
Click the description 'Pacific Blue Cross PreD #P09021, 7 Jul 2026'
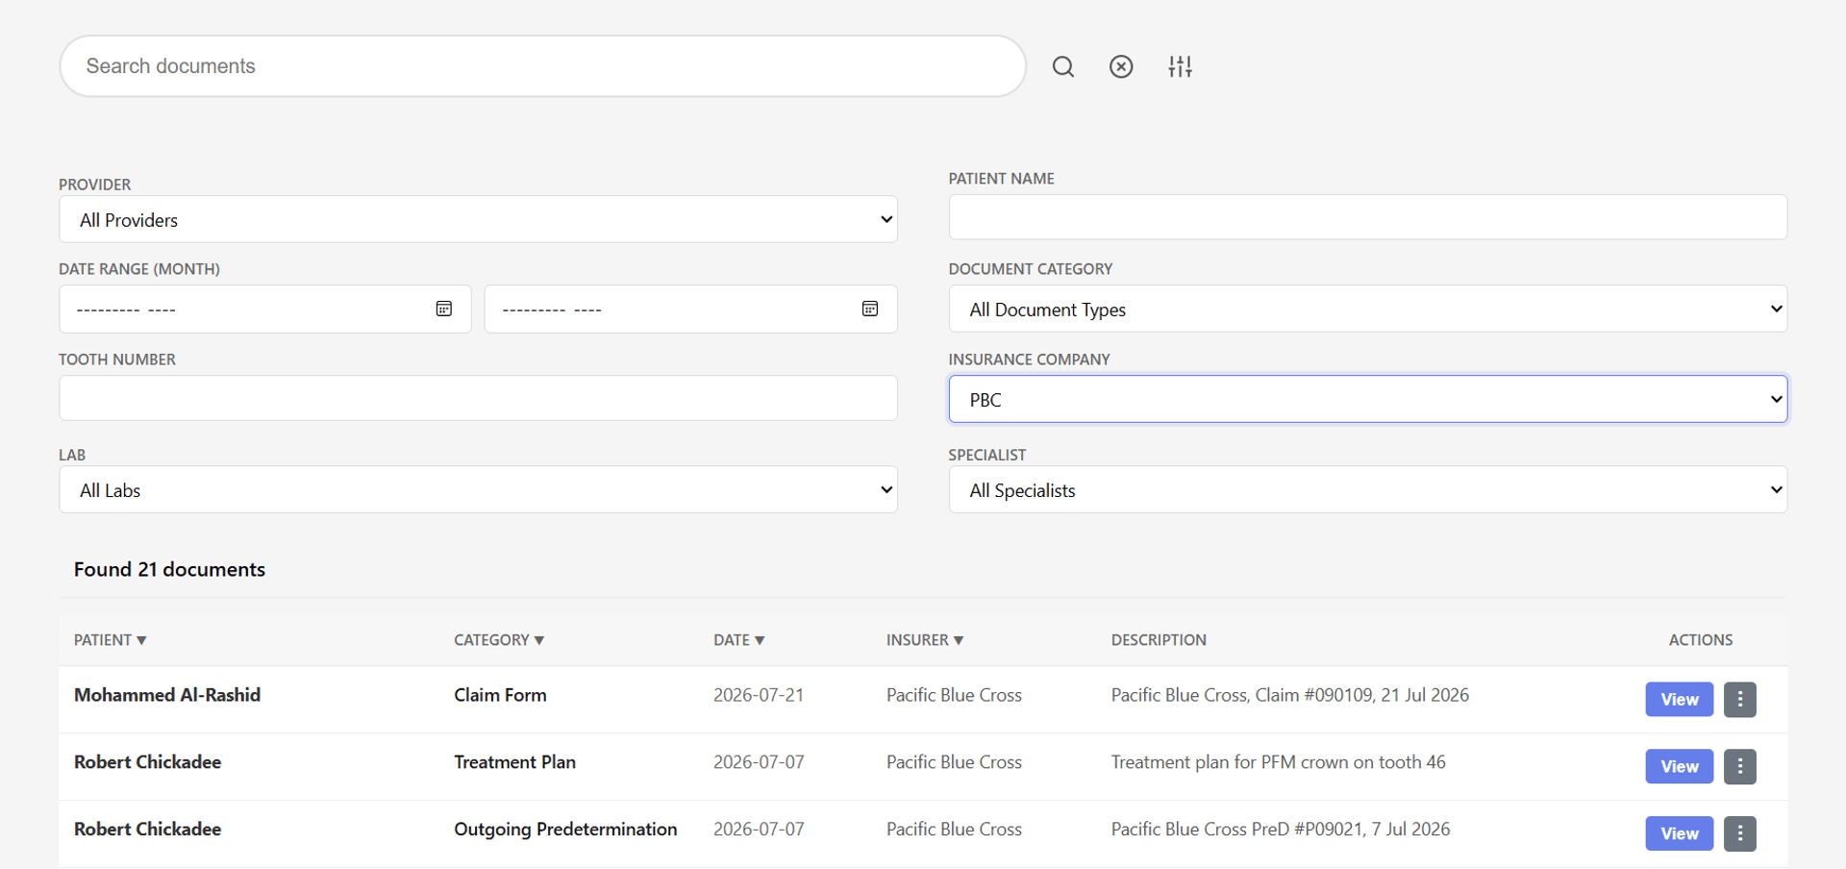1281,830
